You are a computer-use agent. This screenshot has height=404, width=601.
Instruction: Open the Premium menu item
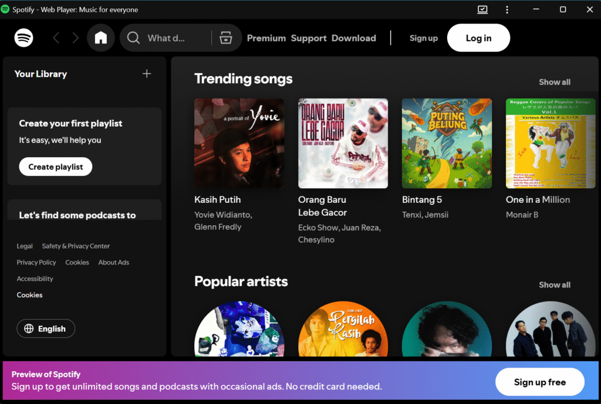266,38
